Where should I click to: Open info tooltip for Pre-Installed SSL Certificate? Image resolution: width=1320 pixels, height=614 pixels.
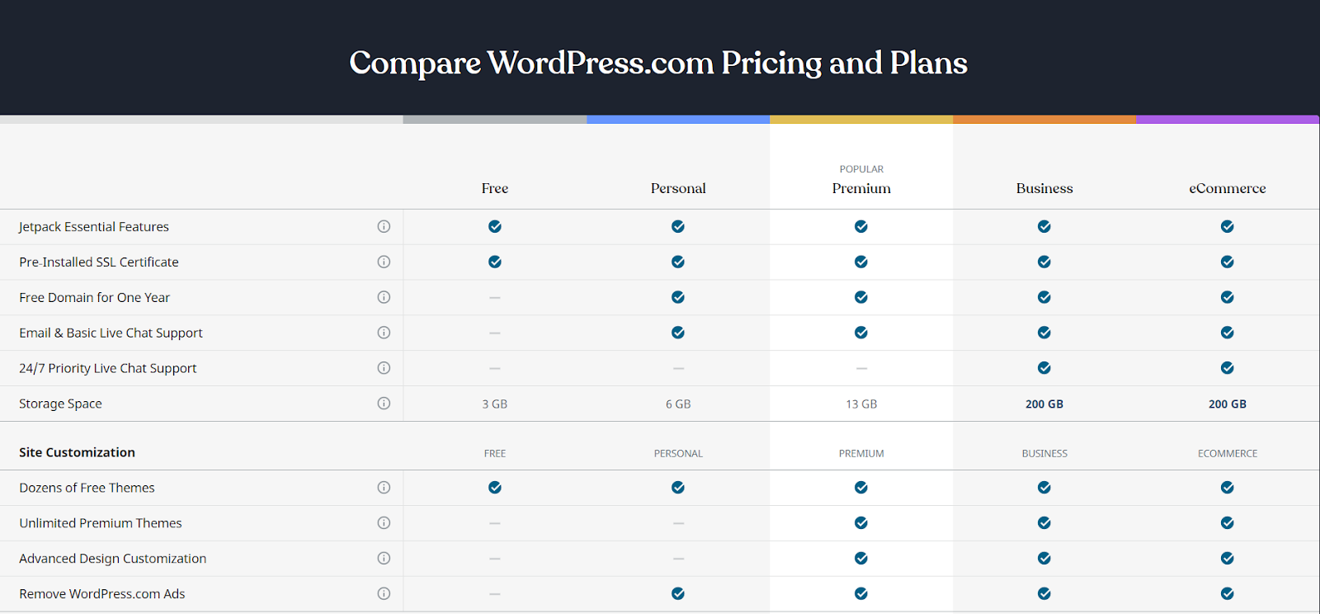[x=384, y=262]
